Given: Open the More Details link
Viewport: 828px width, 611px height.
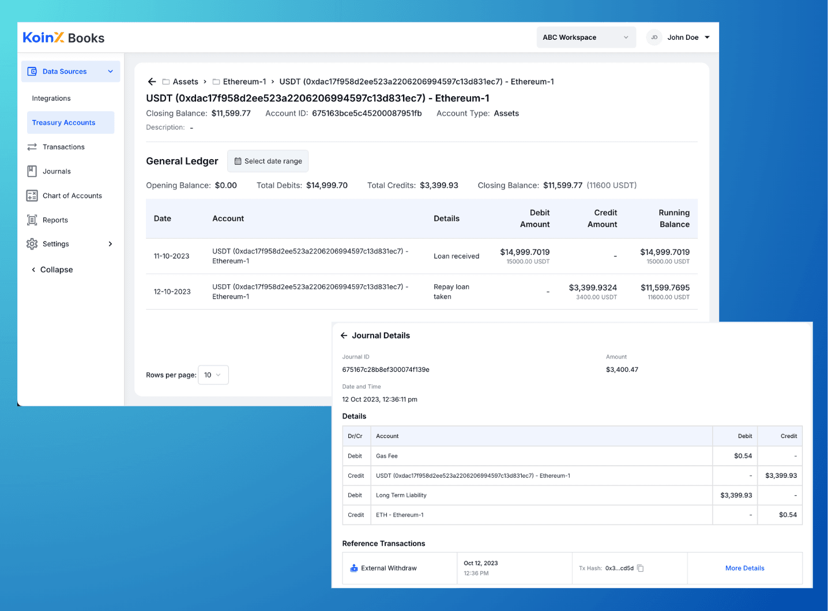Looking at the screenshot, I should click(x=744, y=568).
